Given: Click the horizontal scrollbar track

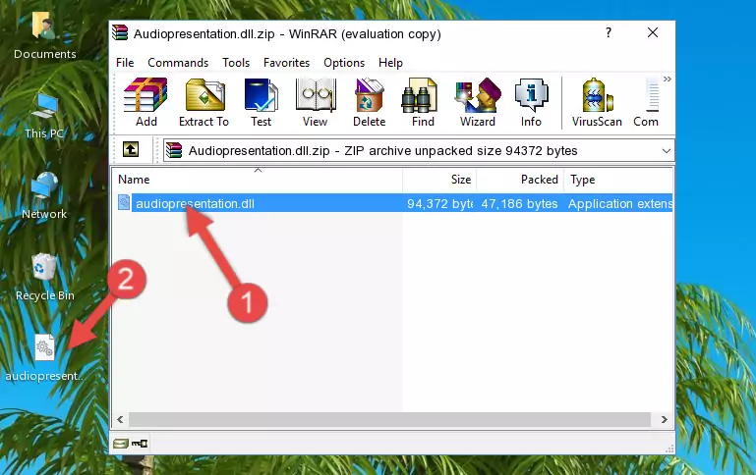Looking at the screenshot, I should (x=389, y=420).
